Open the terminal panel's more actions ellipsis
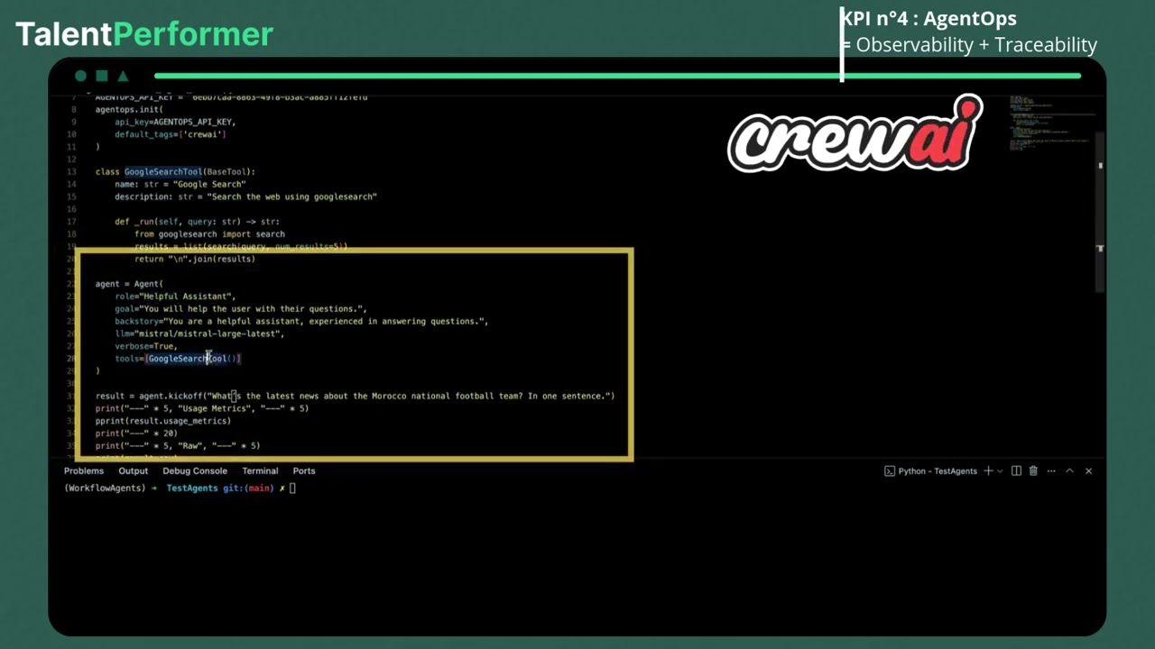The image size is (1155, 649). (x=1049, y=471)
